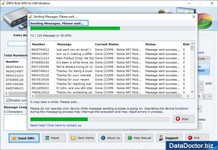This screenshot has height=150, width=218.
Task: Select row with number 8954121214 in dialog
Action: coord(111,58)
